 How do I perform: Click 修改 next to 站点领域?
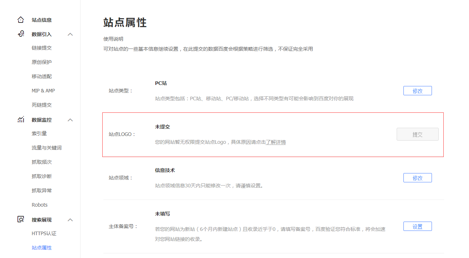pyautogui.click(x=417, y=177)
